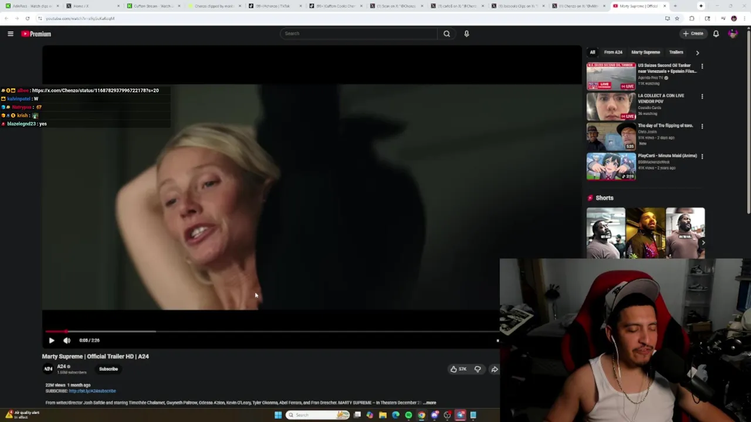This screenshot has width=751, height=422.
Task: Click the taskbar Search box
Action: coord(317,415)
